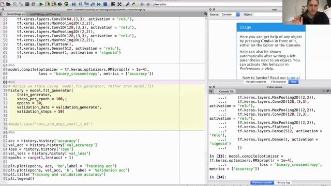The height and width of the screenshot is (186, 331).
Task: Click the Usage header in the Help pane
Action: [x=271, y=27]
